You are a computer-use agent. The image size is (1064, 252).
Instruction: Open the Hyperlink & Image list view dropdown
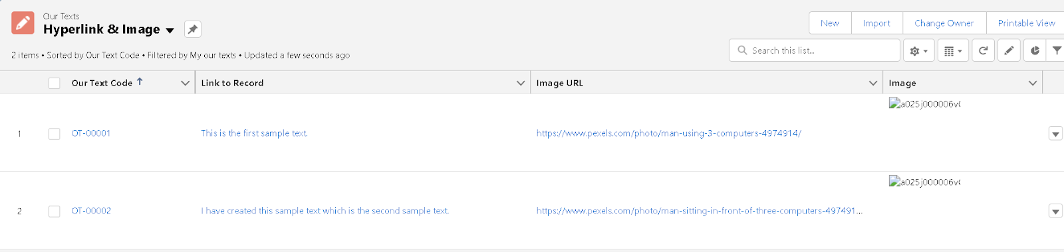[x=170, y=31]
